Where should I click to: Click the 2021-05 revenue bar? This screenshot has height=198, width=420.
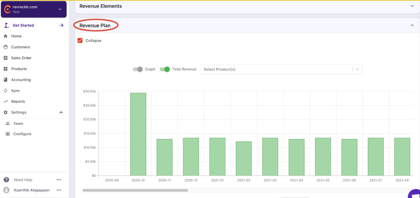pyautogui.click(x=323, y=157)
